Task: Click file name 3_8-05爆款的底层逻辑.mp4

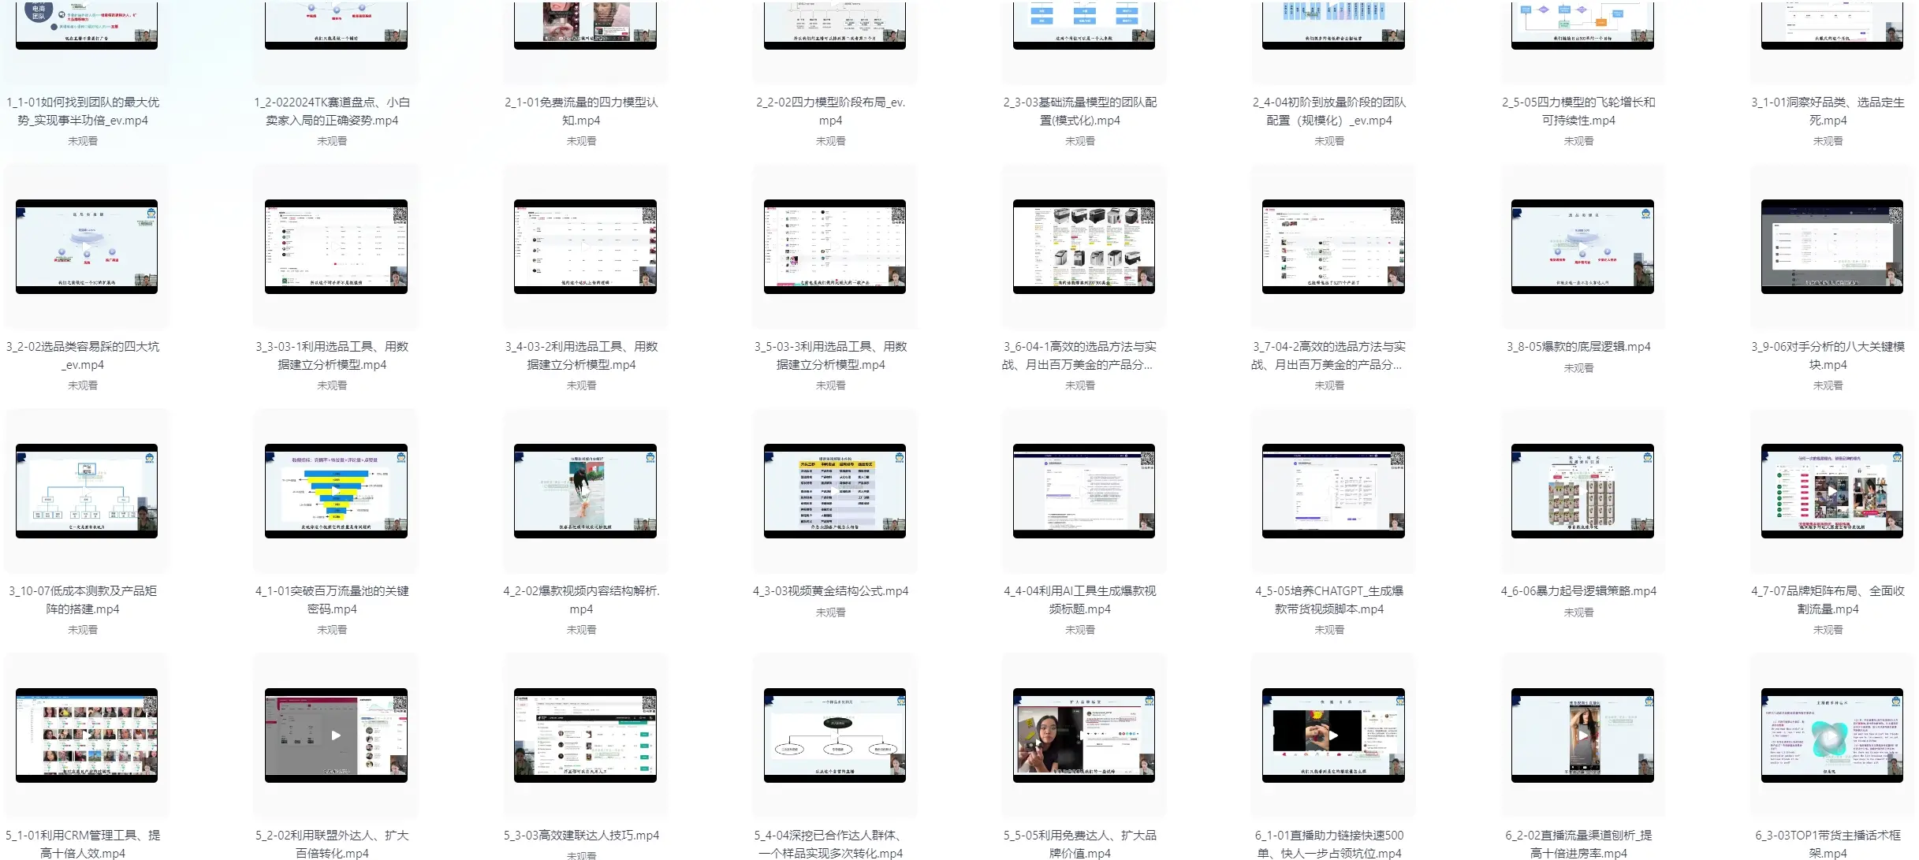Action: pos(1578,347)
